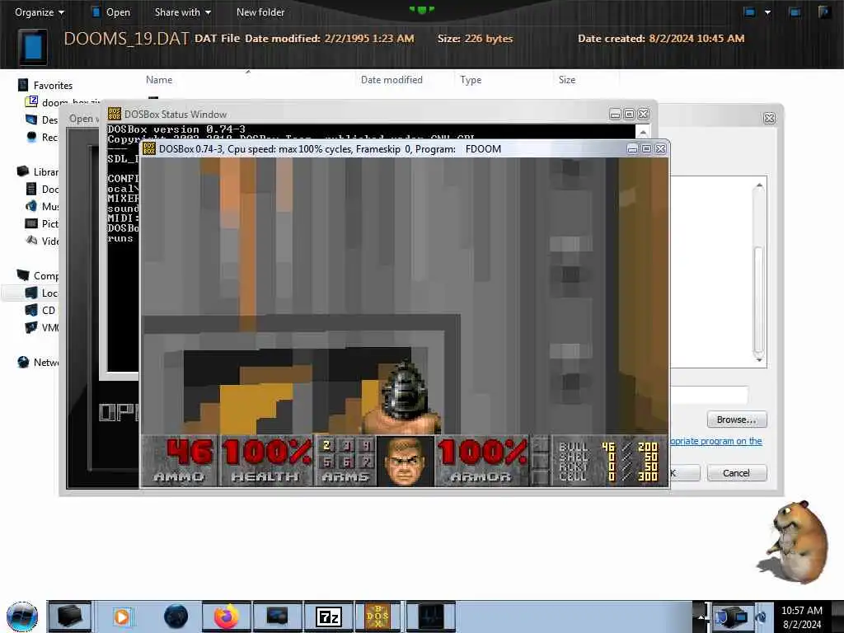Click New folder in the Explorer toolbar
Image resolution: width=844 pixels, height=633 pixels.
coord(260,12)
